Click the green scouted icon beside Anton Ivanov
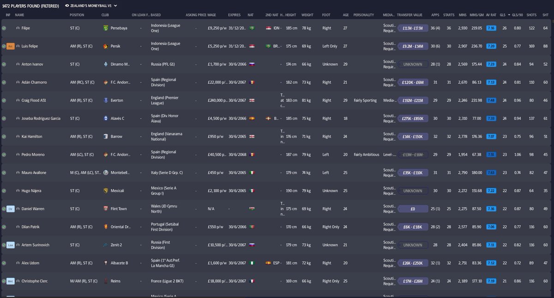 tap(4, 64)
